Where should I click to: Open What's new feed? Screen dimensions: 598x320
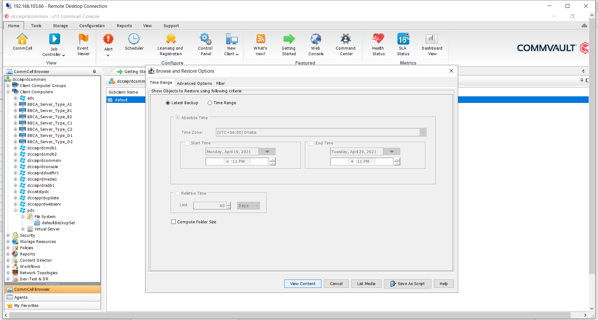coord(260,45)
